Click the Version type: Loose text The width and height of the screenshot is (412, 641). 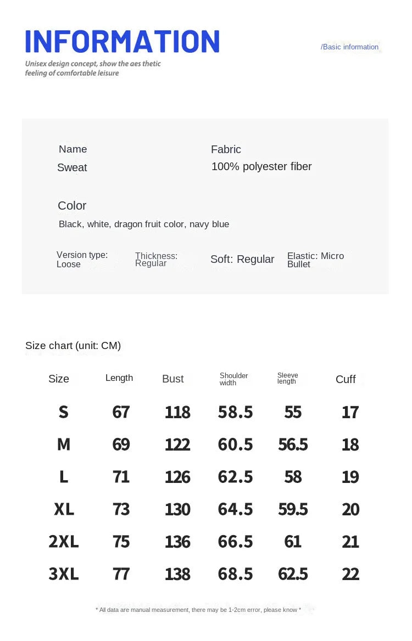click(x=82, y=259)
